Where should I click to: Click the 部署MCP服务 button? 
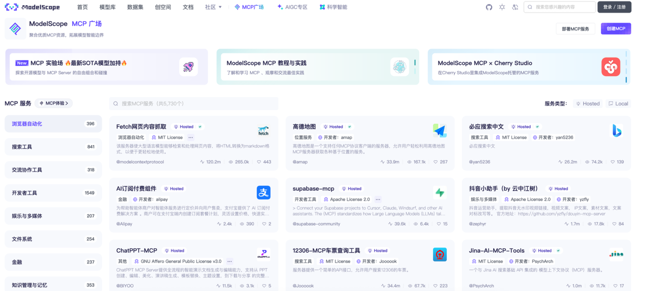pyautogui.click(x=576, y=29)
